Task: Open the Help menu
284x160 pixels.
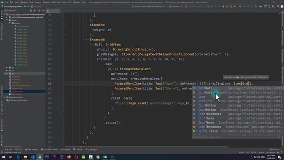Action: coord(83,2)
